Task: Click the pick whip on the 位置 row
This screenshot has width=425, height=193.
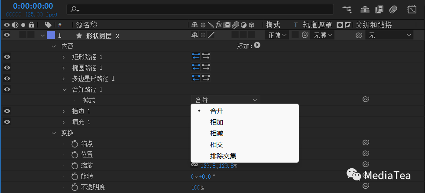Action: pos(366,154)
